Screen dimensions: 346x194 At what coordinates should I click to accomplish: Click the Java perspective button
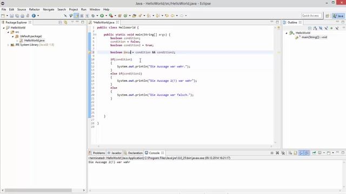[x=338, y=16]
